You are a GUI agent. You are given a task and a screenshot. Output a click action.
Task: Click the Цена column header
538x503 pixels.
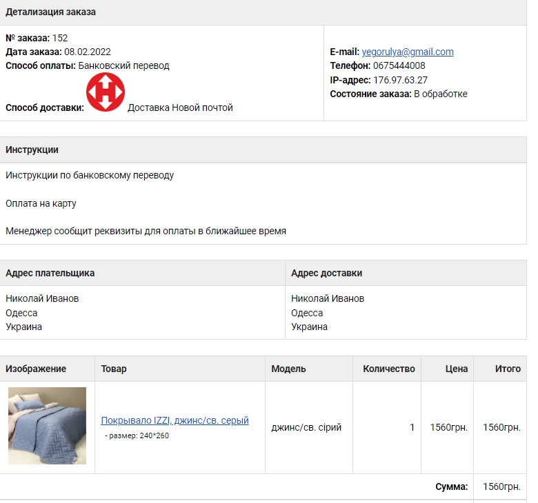456,369
